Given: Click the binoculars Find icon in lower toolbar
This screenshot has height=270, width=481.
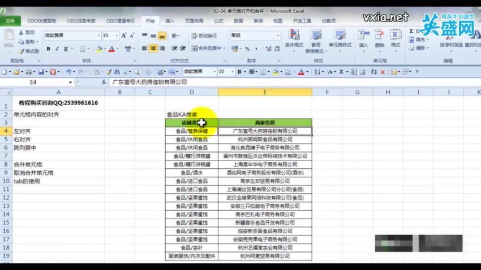Looking at the screenshot, I should 117,72.
